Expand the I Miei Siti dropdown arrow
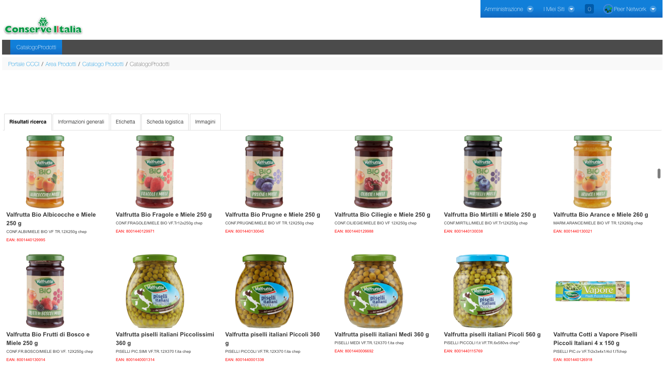The height and width of the screenshot is (368, 665). pos(571,9)
